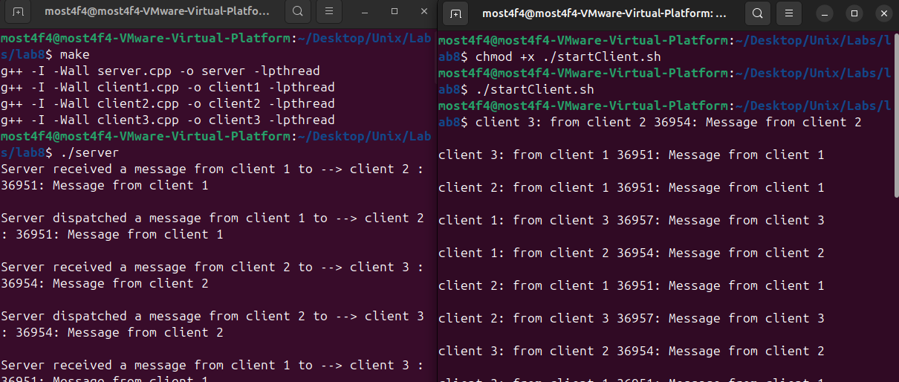Click 'client 2: from client 3 36957' output line
This screenshot has width=899, height=382.
(632, 318)
